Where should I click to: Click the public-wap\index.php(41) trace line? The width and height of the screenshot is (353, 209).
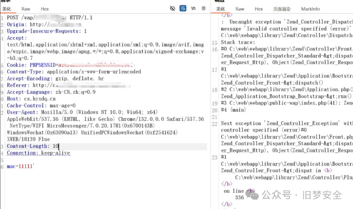(287, 103)
